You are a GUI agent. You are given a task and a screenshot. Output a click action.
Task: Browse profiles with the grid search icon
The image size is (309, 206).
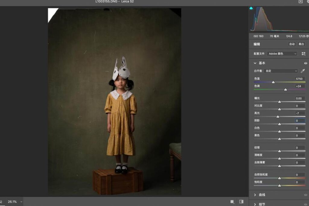303,54
